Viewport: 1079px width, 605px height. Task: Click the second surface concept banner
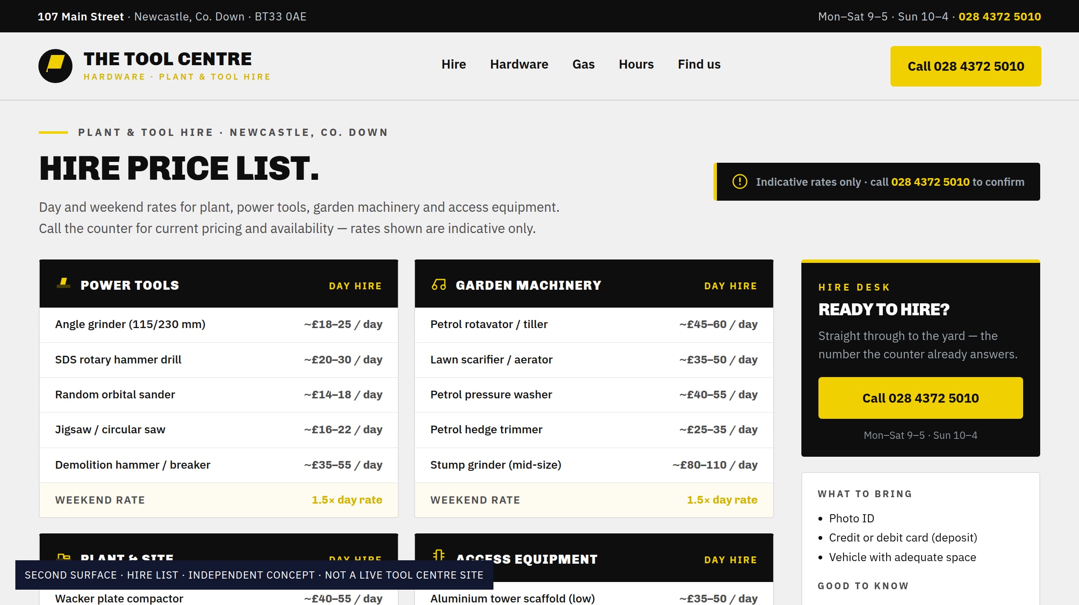tap(254, 575)
